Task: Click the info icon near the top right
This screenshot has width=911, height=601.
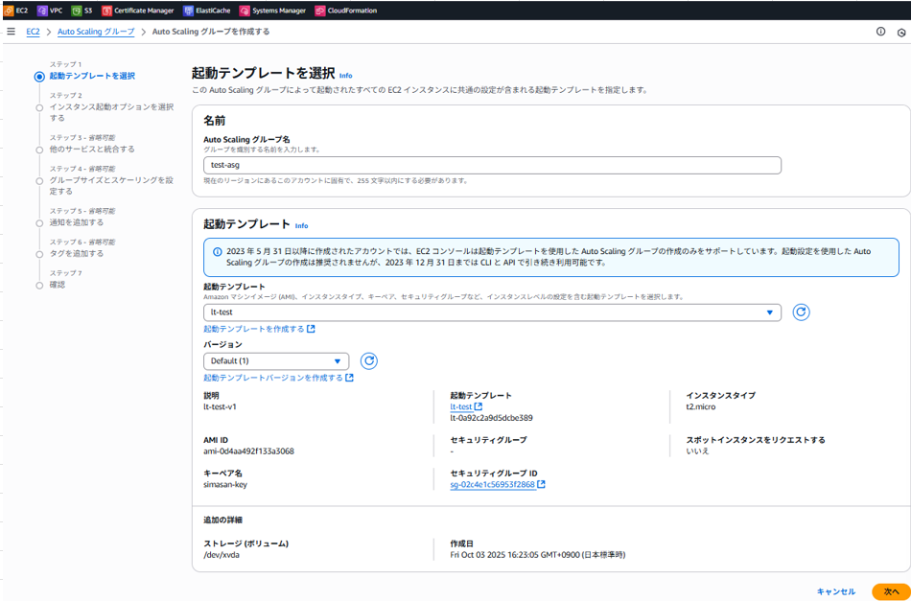Action: [879, 32]
